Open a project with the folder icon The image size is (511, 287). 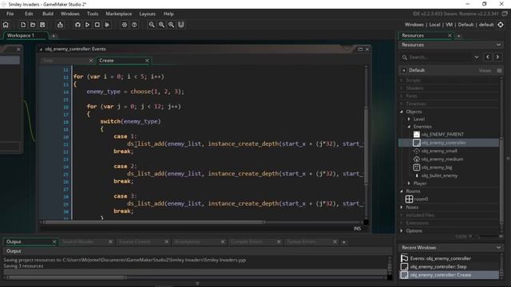click(33, 25)
